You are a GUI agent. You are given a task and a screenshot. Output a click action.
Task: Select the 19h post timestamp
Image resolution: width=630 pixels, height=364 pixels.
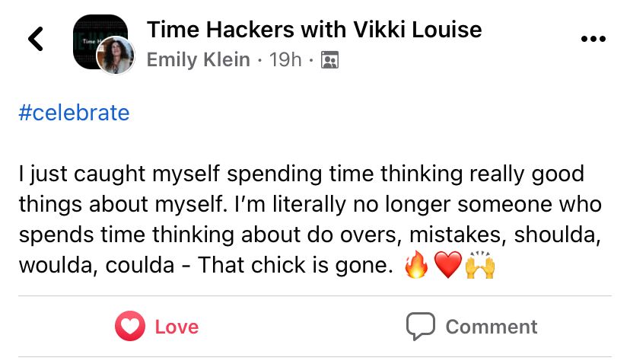285,60
